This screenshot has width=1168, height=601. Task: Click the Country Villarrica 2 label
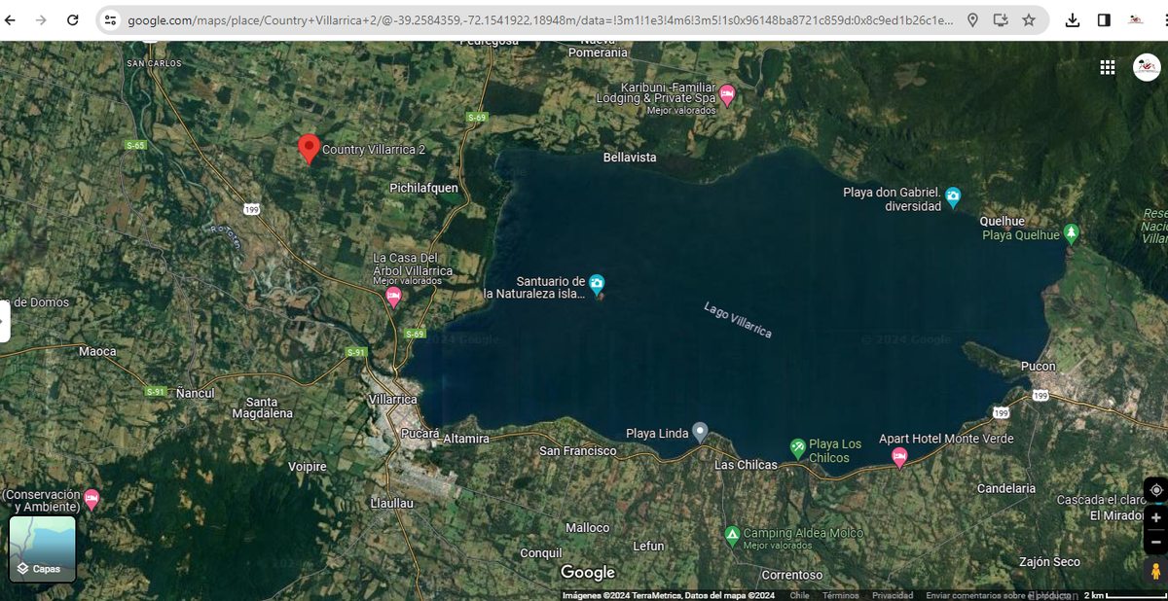tap(374, 150)
